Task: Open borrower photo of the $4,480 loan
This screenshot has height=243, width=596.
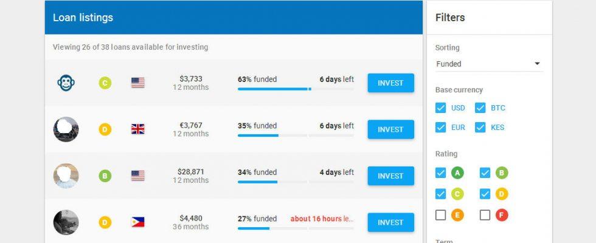Action: tap(66, 222)
